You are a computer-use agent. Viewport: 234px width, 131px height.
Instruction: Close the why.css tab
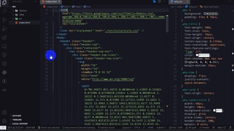188,1
